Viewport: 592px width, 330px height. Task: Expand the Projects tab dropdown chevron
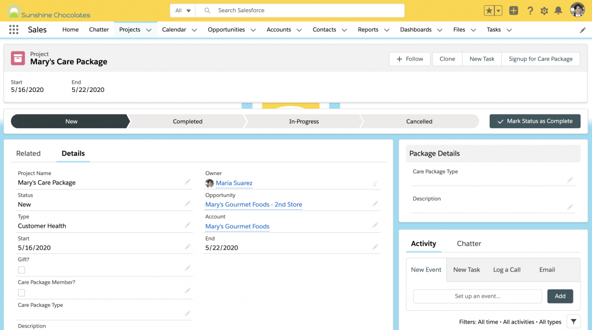coord(149,30)
